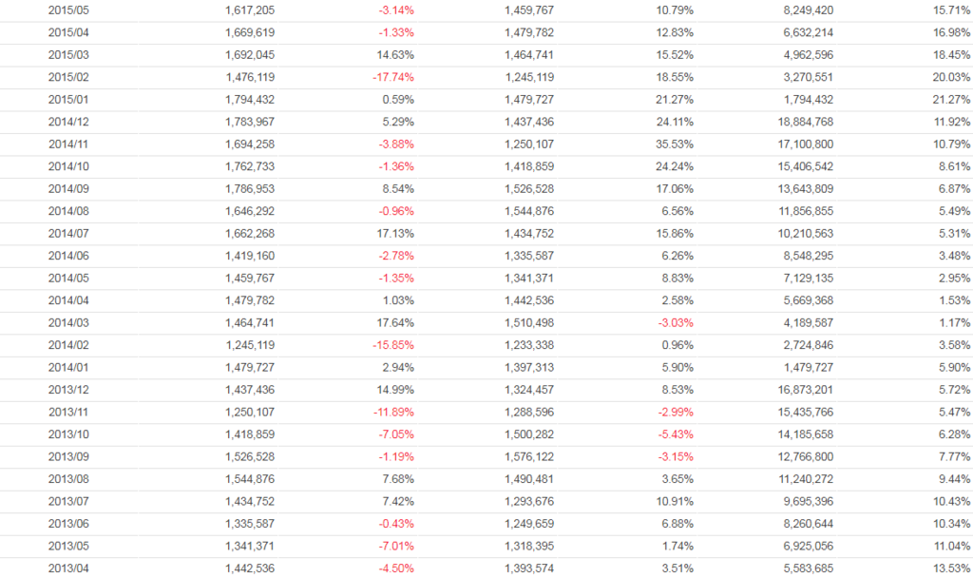Select the 2015/02 date cell

(67, 77)
